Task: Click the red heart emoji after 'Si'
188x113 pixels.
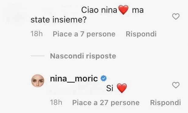Action: (x=122, y=88)
